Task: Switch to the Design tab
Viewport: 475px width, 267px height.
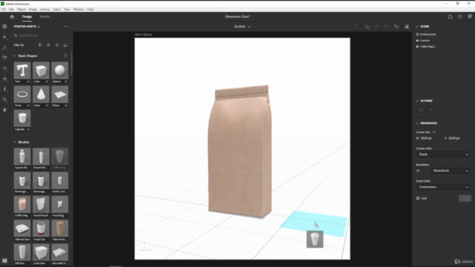Action: coord(27,16)
